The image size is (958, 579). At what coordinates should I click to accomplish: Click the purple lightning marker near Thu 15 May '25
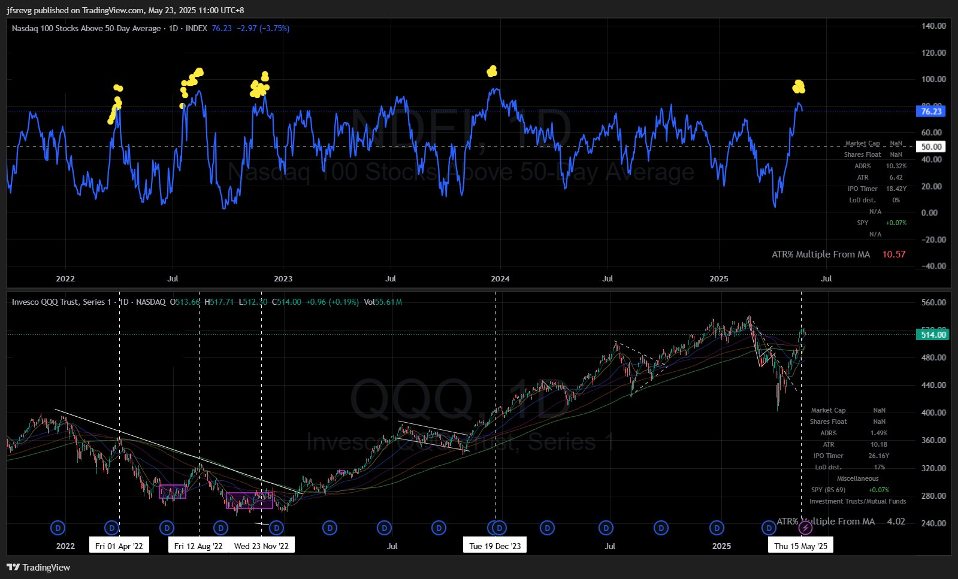coord(806,528)
